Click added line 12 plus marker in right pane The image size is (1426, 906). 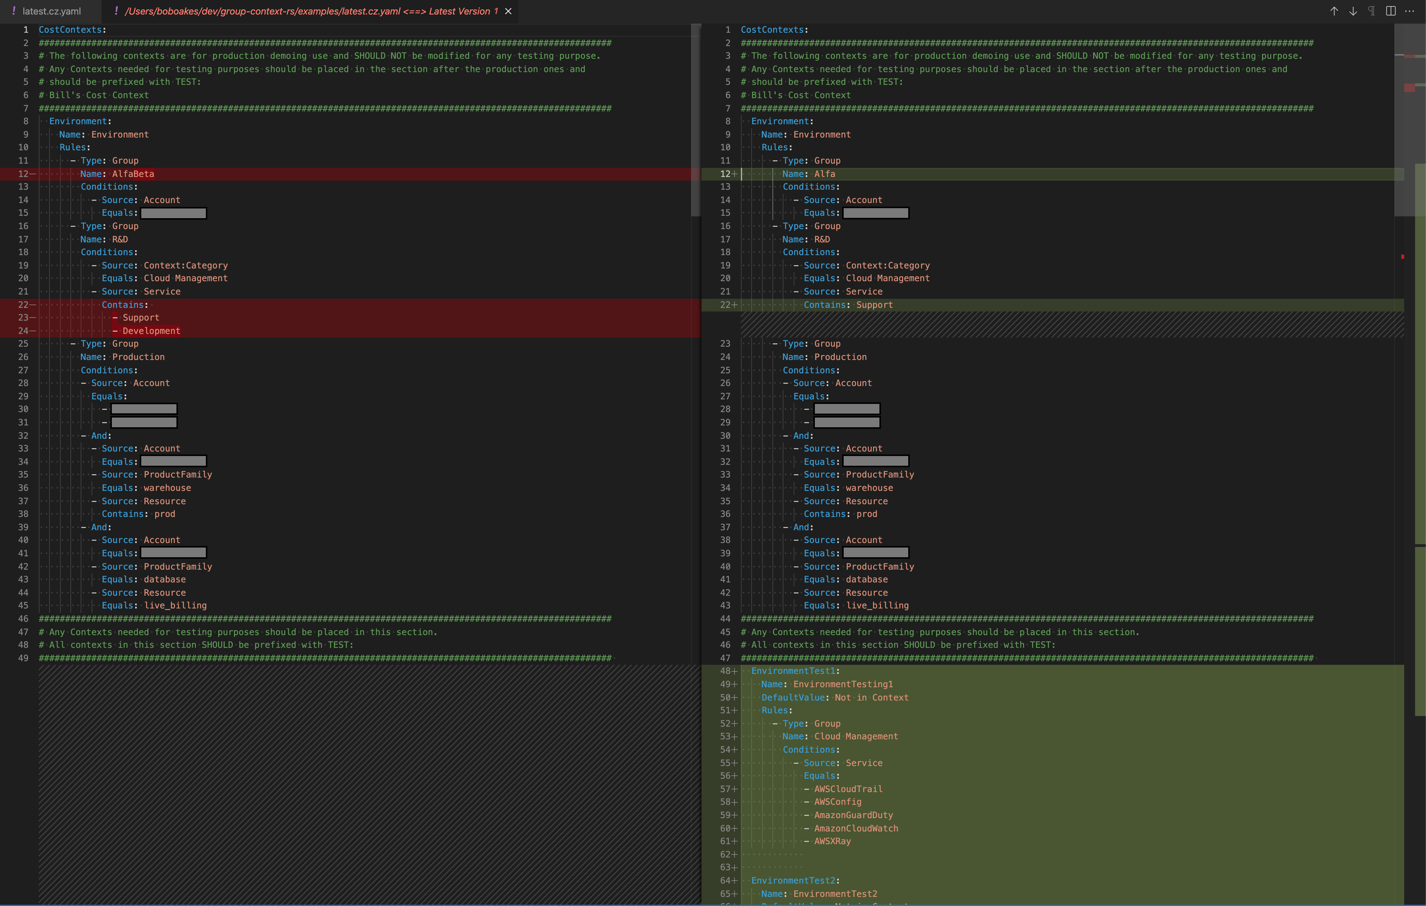(734, 174)
